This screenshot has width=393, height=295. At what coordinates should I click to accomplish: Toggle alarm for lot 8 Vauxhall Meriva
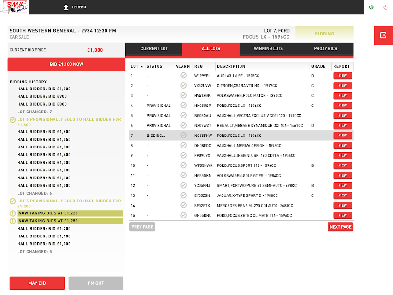click(183, 145)
